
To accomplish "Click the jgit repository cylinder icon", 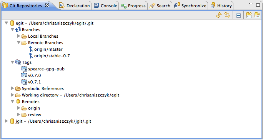I will 12,121.
